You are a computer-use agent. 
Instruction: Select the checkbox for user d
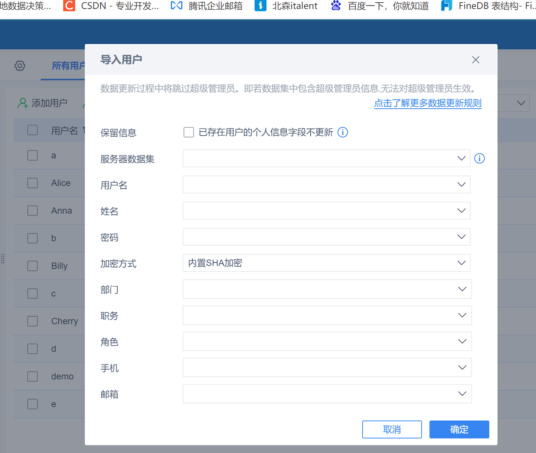[x=33, y=349]
